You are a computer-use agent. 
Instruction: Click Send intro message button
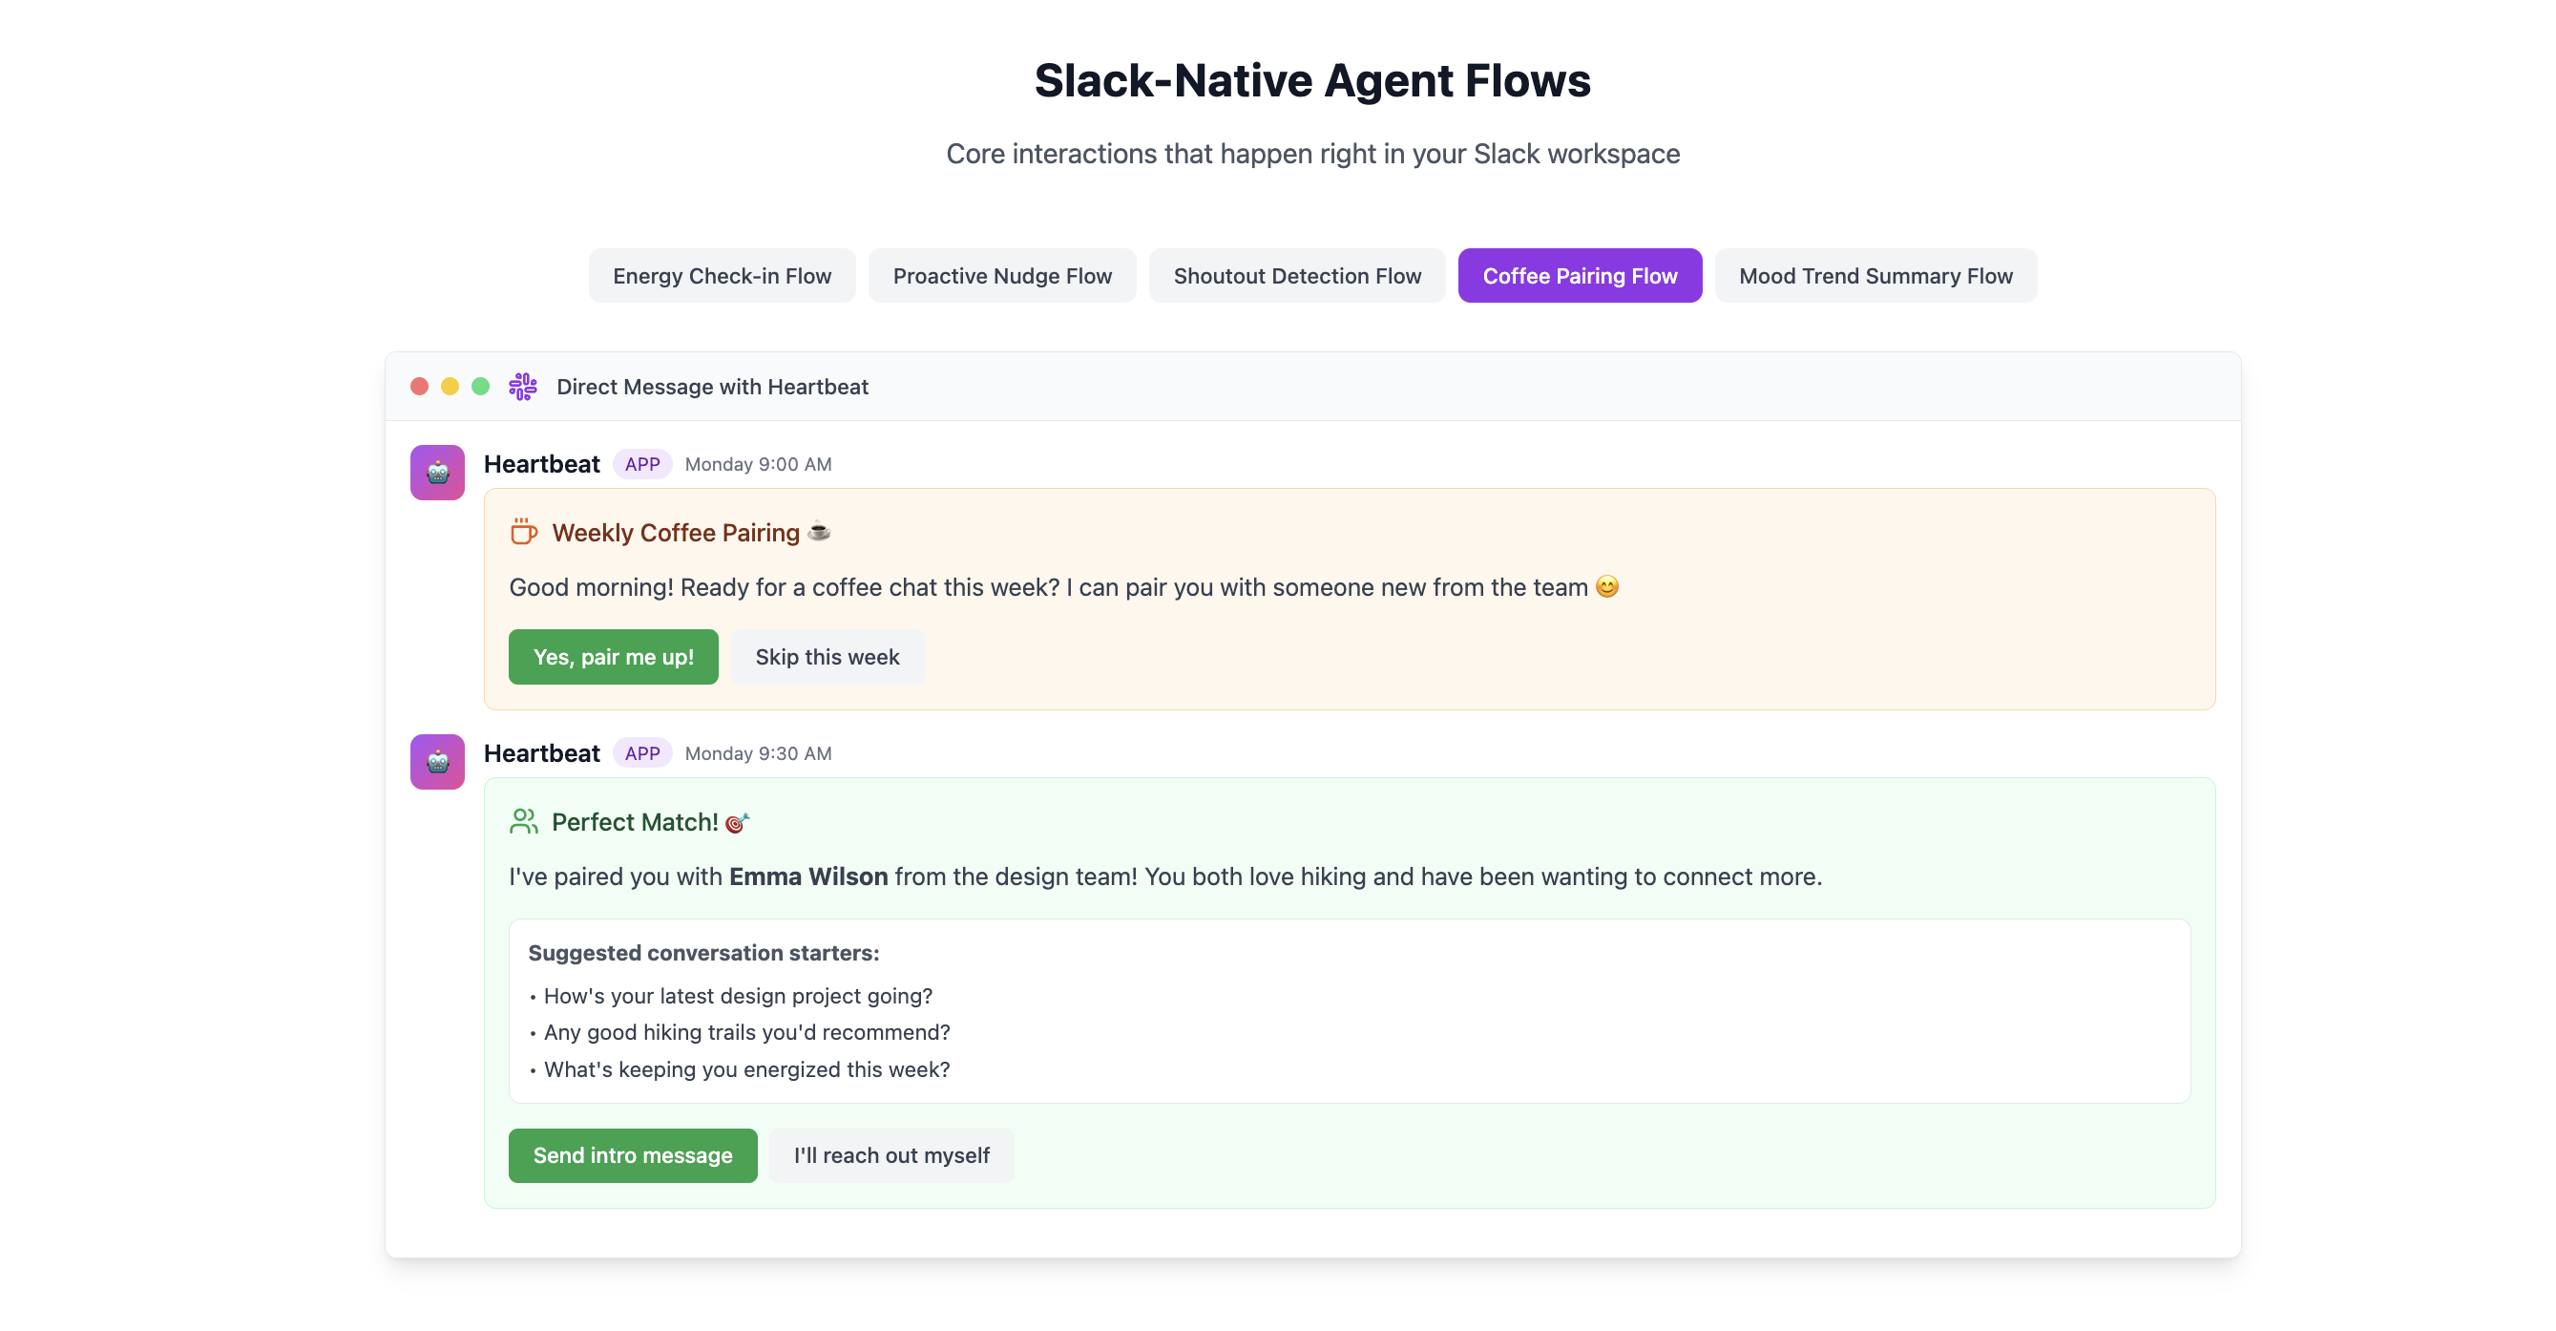[632, 1155]
